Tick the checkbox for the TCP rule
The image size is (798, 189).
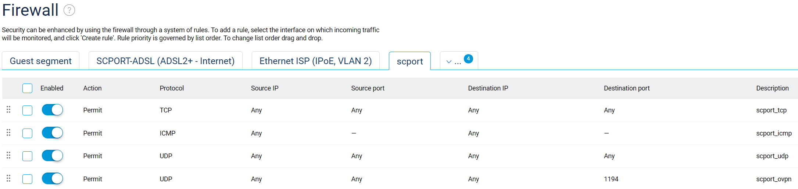(28, 110)
